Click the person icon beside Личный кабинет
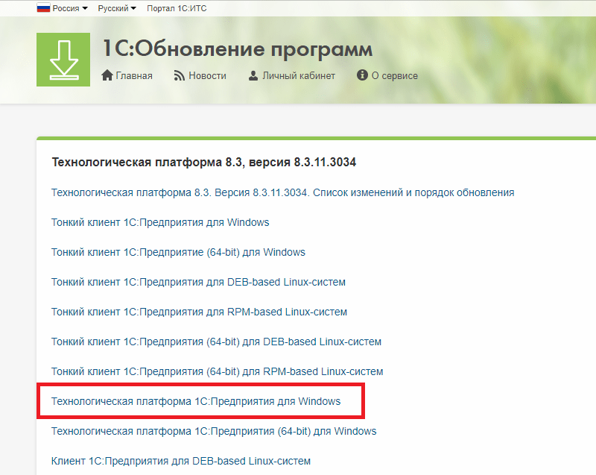This screenshot has width=596, height=475. pyautogui.click(x=253, y=75)
